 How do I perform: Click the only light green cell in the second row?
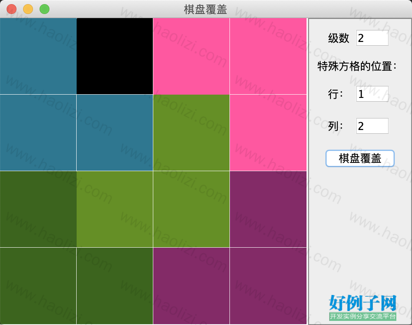tap(191, 133)
